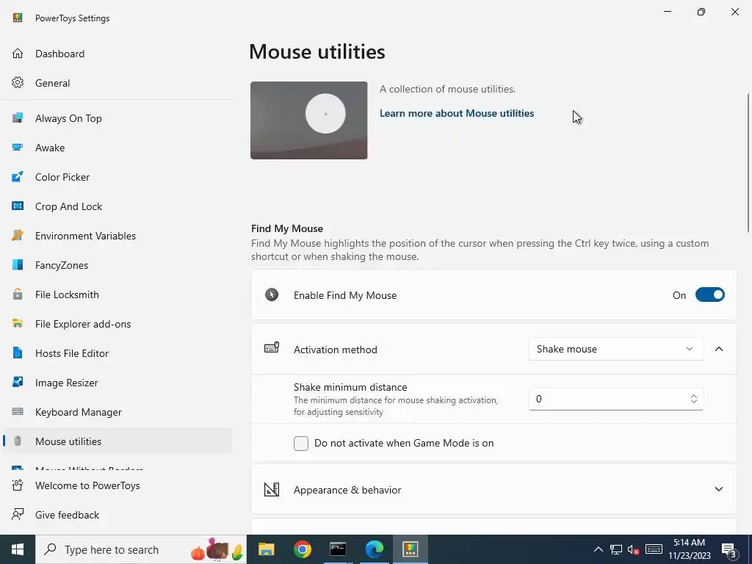
Task: Click the Mouse utilities sidebar icon
Action: (x=18, y=441)
